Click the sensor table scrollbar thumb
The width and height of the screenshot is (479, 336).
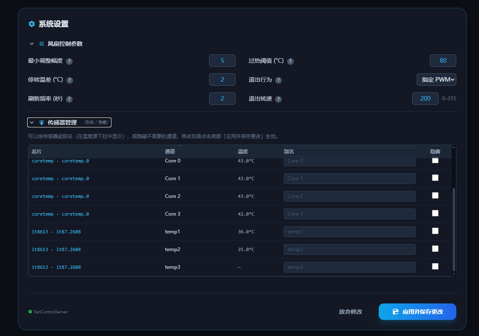click(x=454, y=230)
